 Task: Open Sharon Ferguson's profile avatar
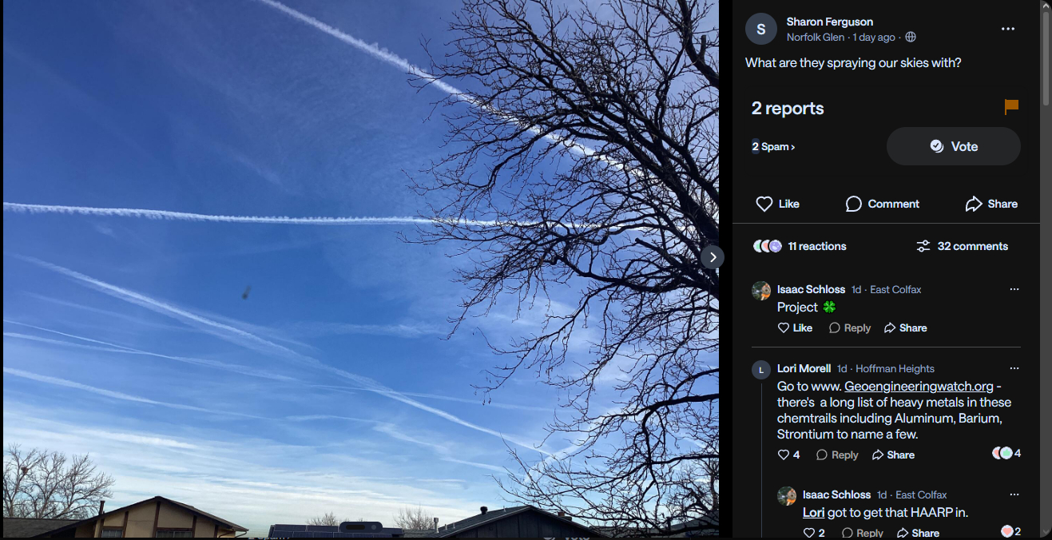click(761, 29)
